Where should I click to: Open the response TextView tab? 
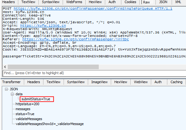[53, 82]
